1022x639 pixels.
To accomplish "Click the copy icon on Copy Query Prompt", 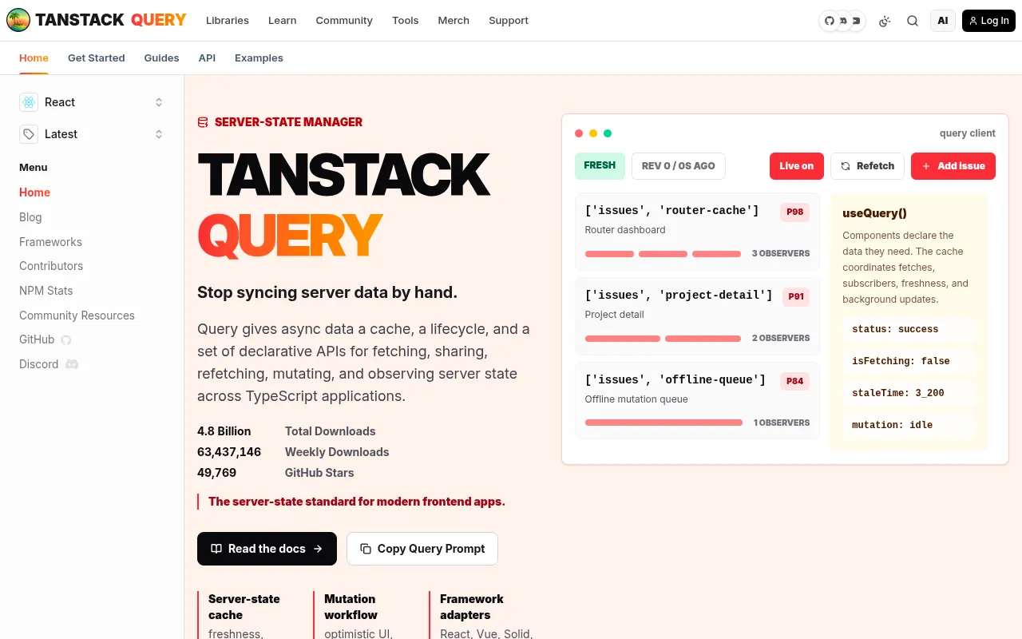I will [366, 549].
